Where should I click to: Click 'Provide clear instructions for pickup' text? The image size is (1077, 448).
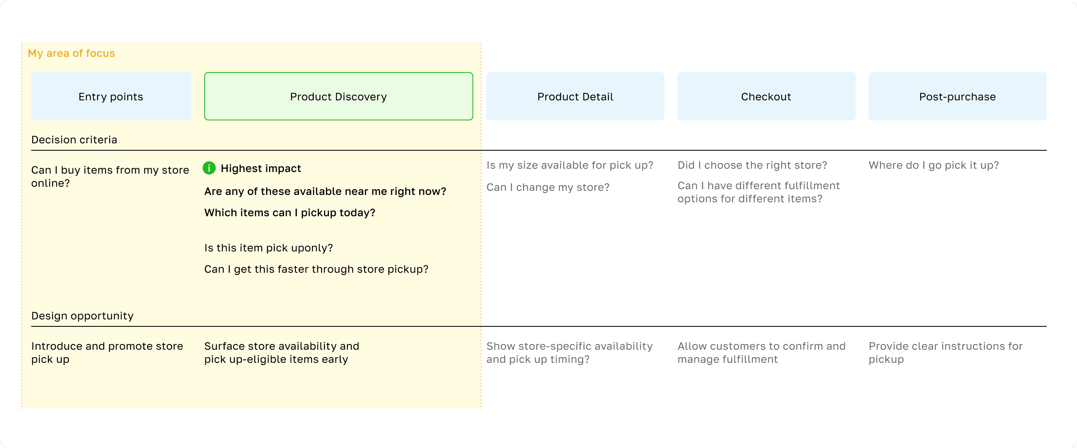pyautogui.click(x=945, y=353)
